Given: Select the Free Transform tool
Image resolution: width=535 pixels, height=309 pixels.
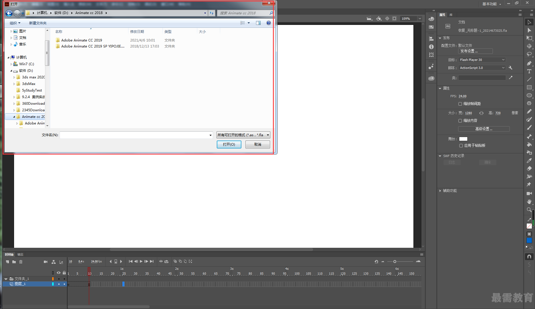Looking at the screenshot, I should tap(529, 38).
